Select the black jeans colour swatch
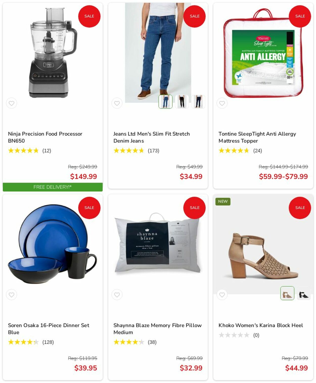The width and height of the screenshot is (316, 383). coord(182,102)
